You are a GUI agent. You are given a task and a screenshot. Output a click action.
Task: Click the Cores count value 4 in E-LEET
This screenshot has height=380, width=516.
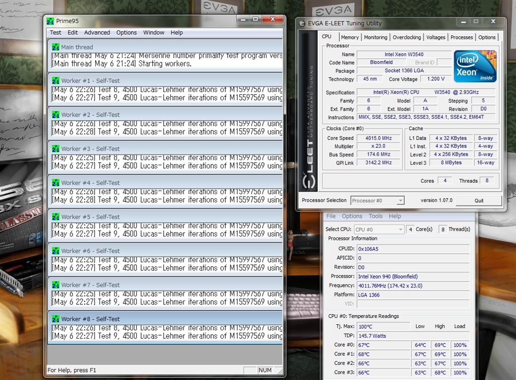pos(445,181)
